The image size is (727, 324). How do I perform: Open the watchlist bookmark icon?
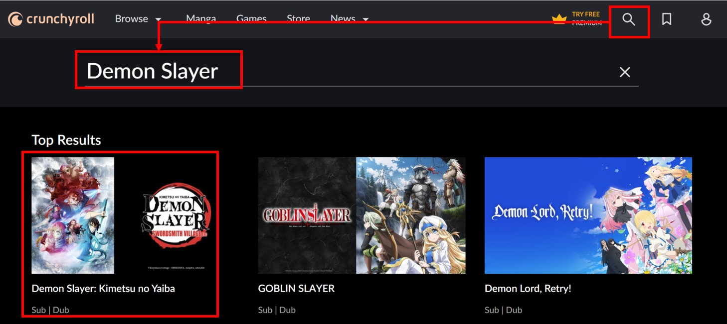click(x=667, y=19)
